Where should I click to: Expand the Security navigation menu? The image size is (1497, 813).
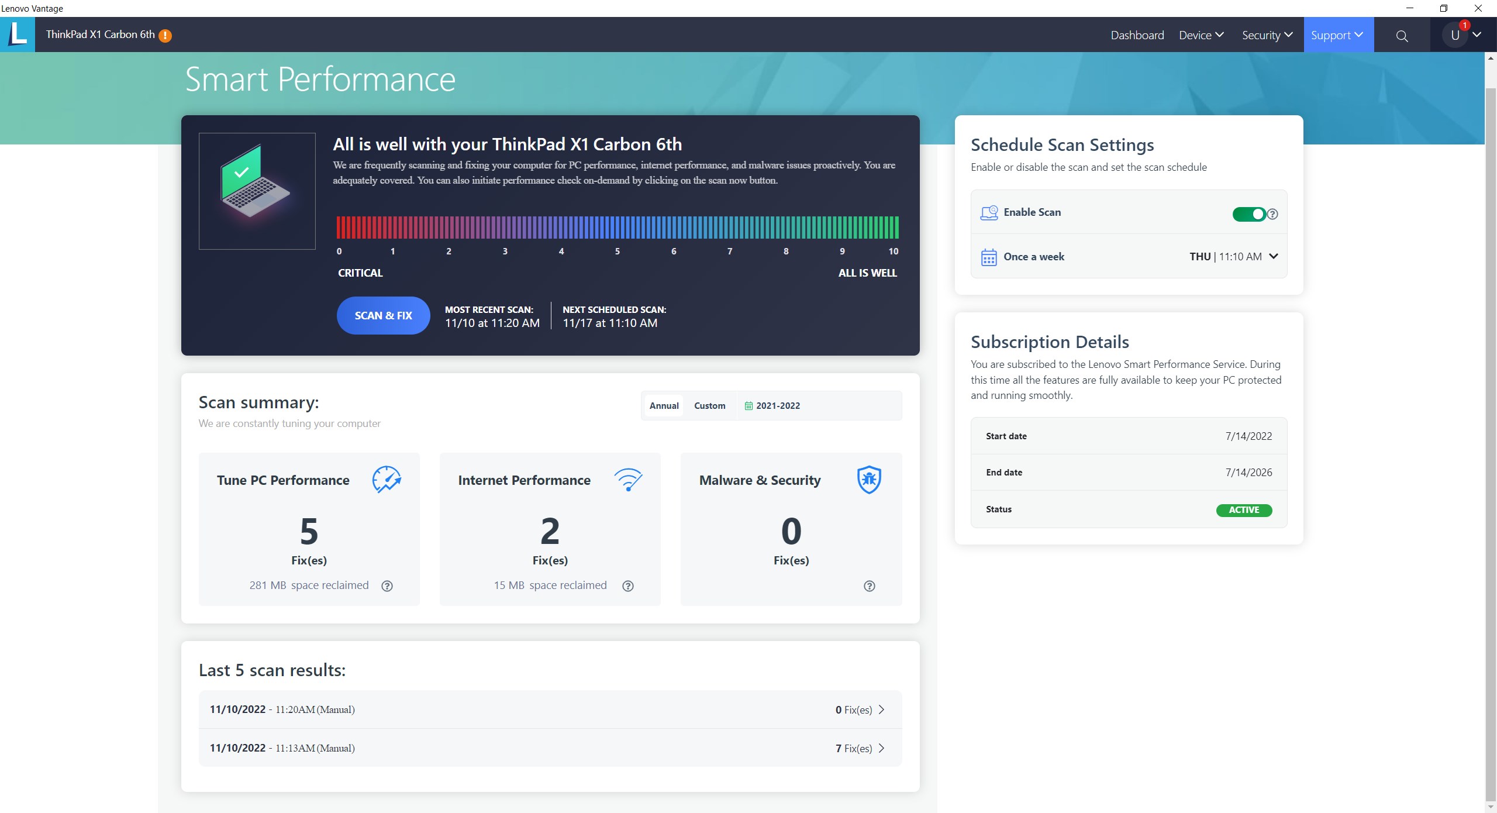[x=1267, y=35]
